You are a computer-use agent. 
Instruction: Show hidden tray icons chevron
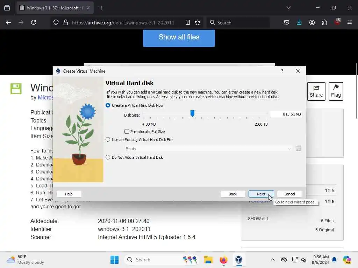(x=273, y=260)
